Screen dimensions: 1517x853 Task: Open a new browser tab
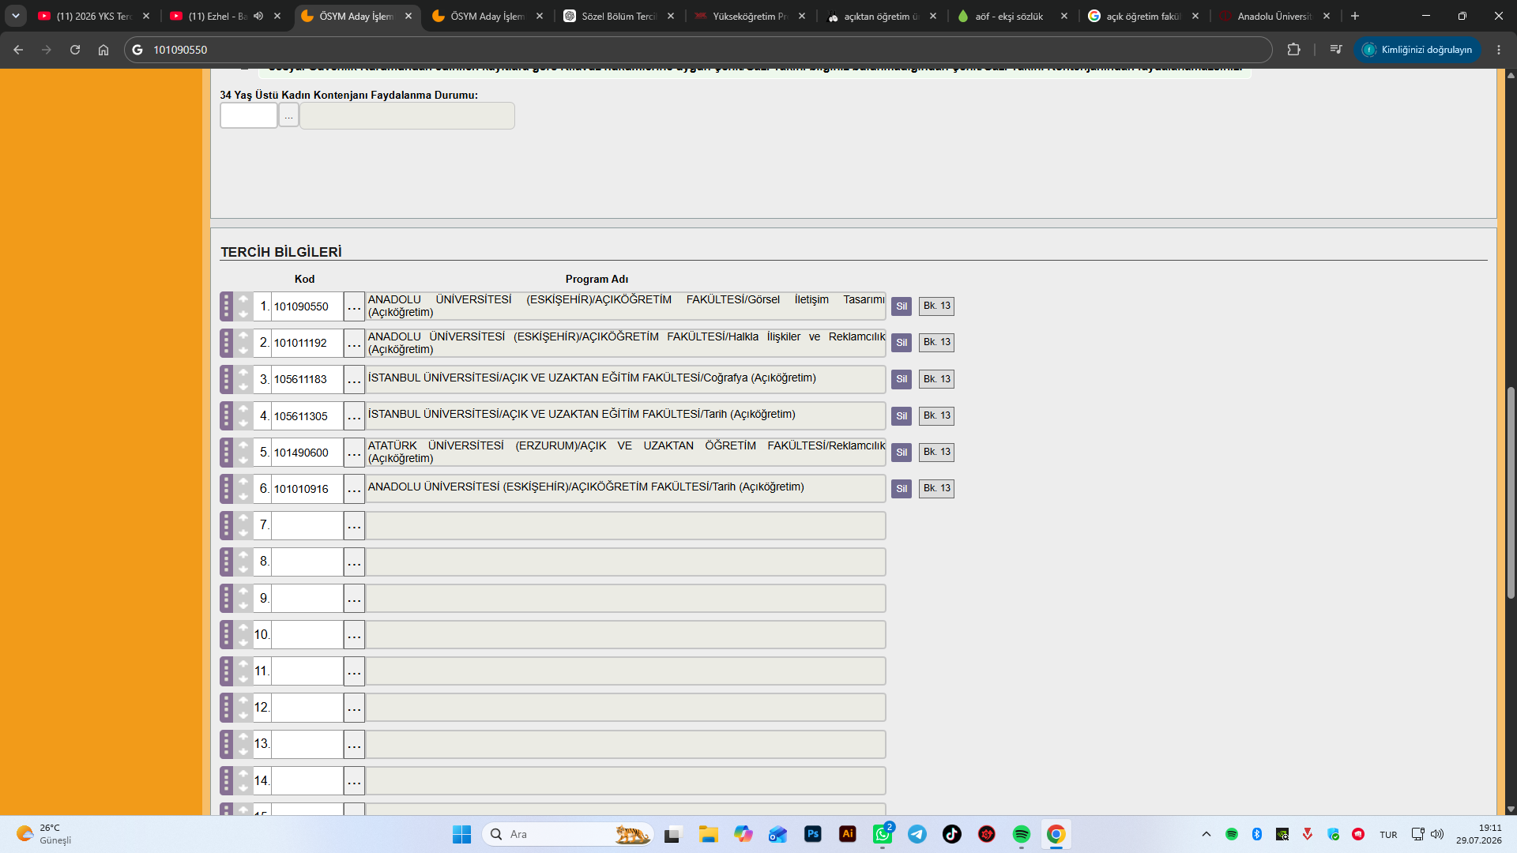pos(1355,16)
